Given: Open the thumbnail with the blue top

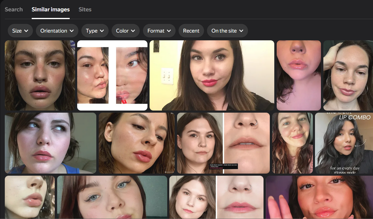Looking at the screenshot, I should pyautogui.click(x=51, y=143).
